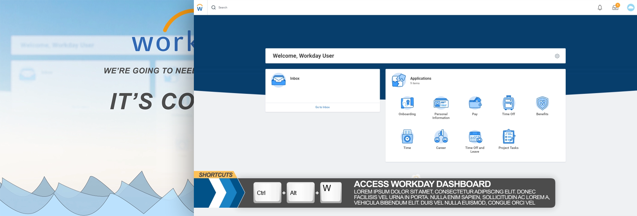The width and height of the screenshot is (637, 216).
Task: Click the Welcome, Workday User text
Action: click(x=303, y=56)
